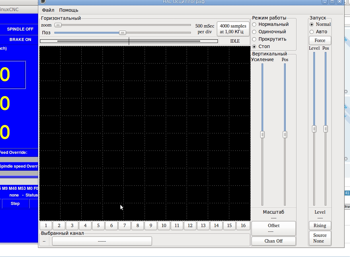The image size is (350, 257).
Task: Click the vertical Pos slider handle
Action: [x=285, y=134]
